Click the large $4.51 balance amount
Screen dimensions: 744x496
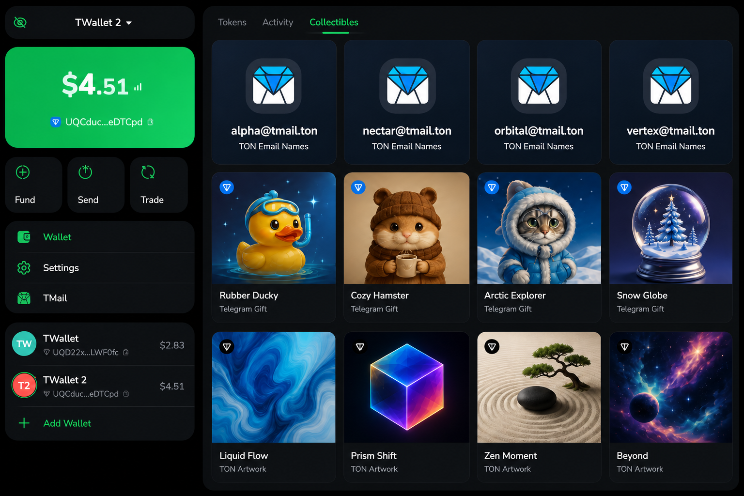pos(95,85)
